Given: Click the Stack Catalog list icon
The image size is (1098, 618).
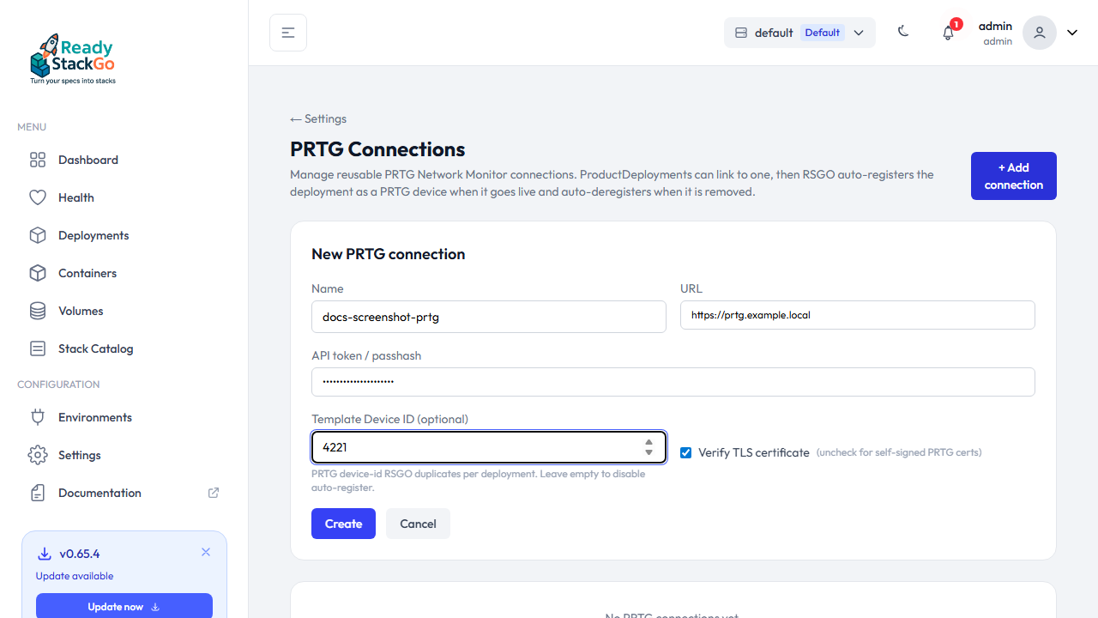Looking at the screenshot, I should 38,348.
